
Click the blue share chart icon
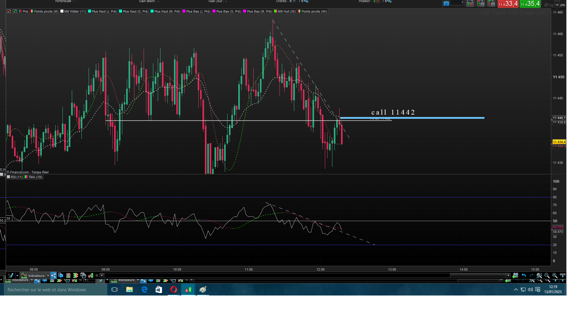[53, 275]
